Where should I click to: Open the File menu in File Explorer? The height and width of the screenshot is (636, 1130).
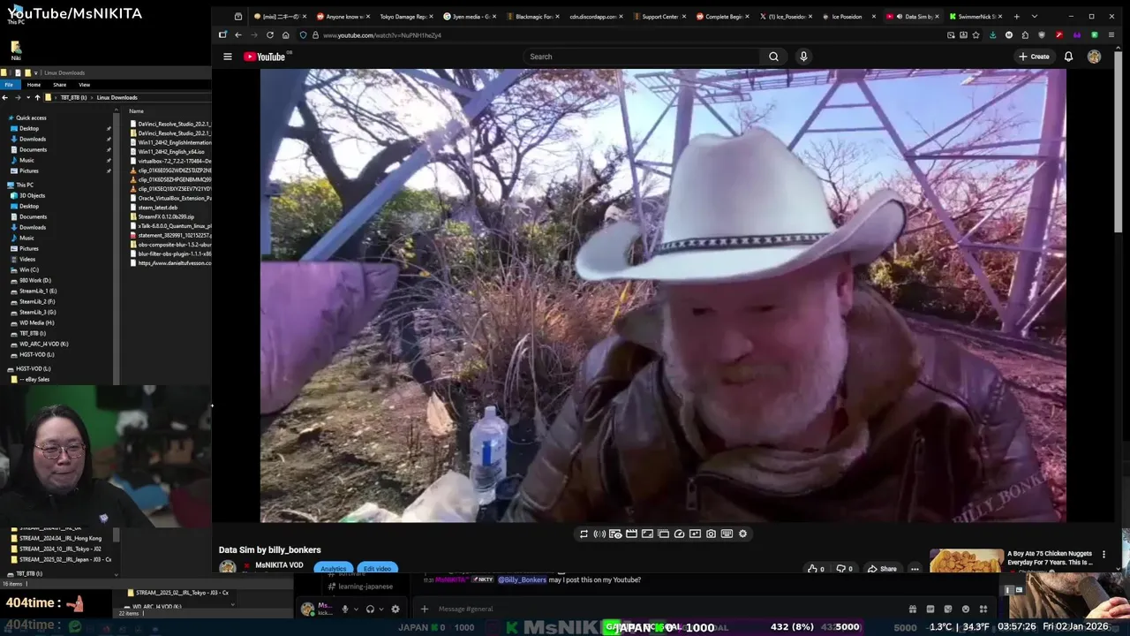click(9, 85)
